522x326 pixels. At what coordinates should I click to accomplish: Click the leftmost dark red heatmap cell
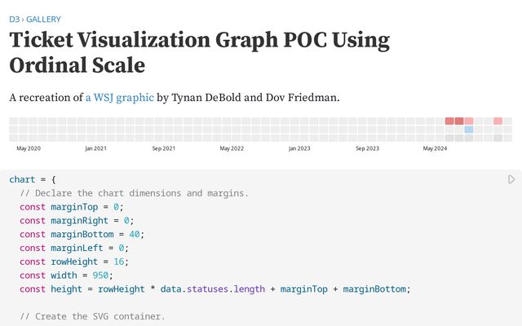449,121
